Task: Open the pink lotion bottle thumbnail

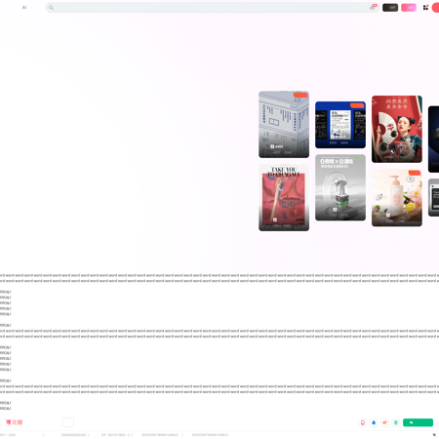Action: tap(397, 198)
